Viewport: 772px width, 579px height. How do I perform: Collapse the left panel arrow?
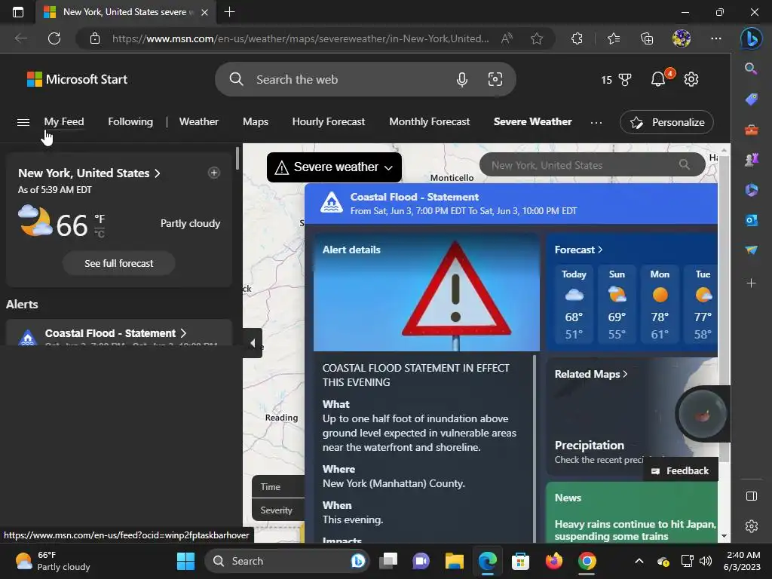click(253, 343)
